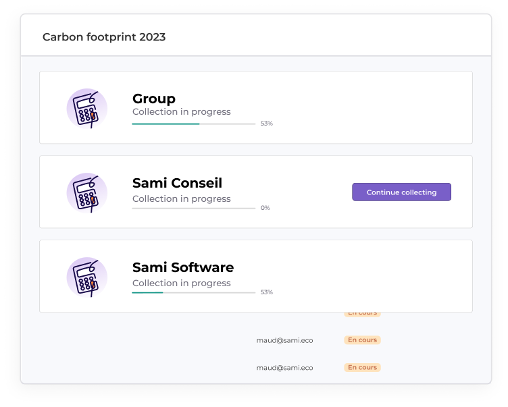Screen dimensions: 508x407
Task: Open the Group heading
Action: [154, 99]
